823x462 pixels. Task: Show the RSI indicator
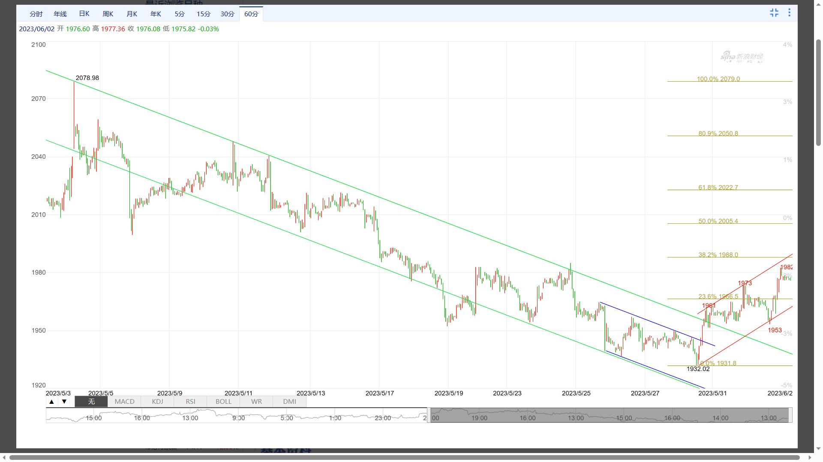point(190,402)
